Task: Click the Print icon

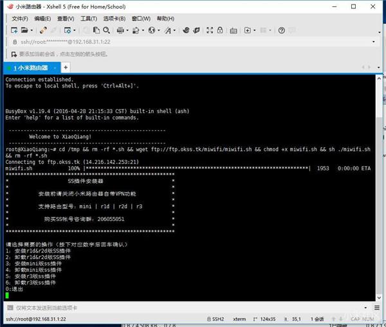Action: click(120, 30)
